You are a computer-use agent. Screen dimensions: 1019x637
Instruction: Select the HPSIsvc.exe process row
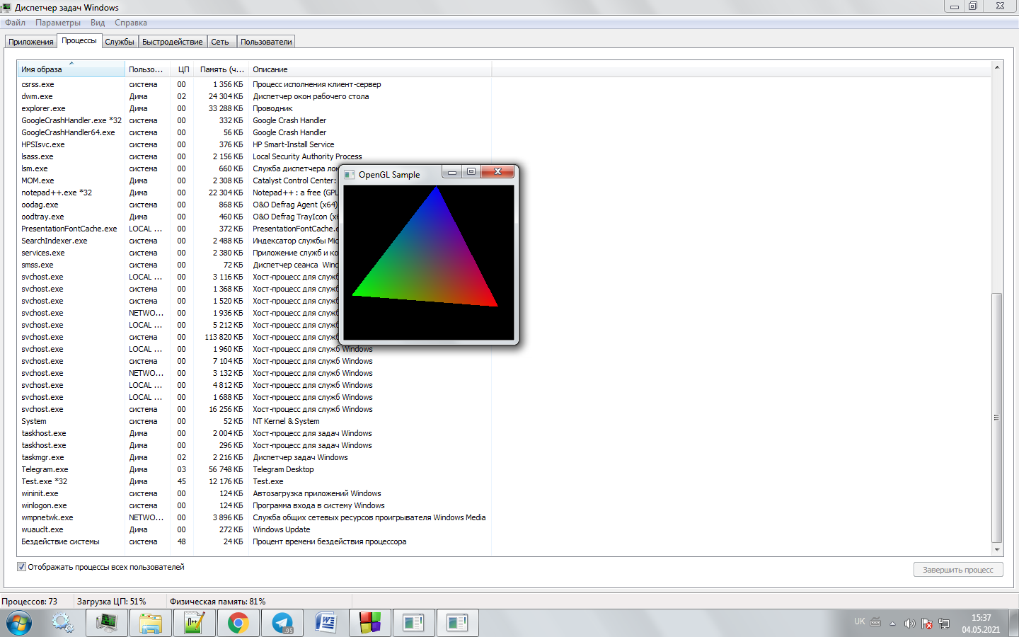point(255,144)
